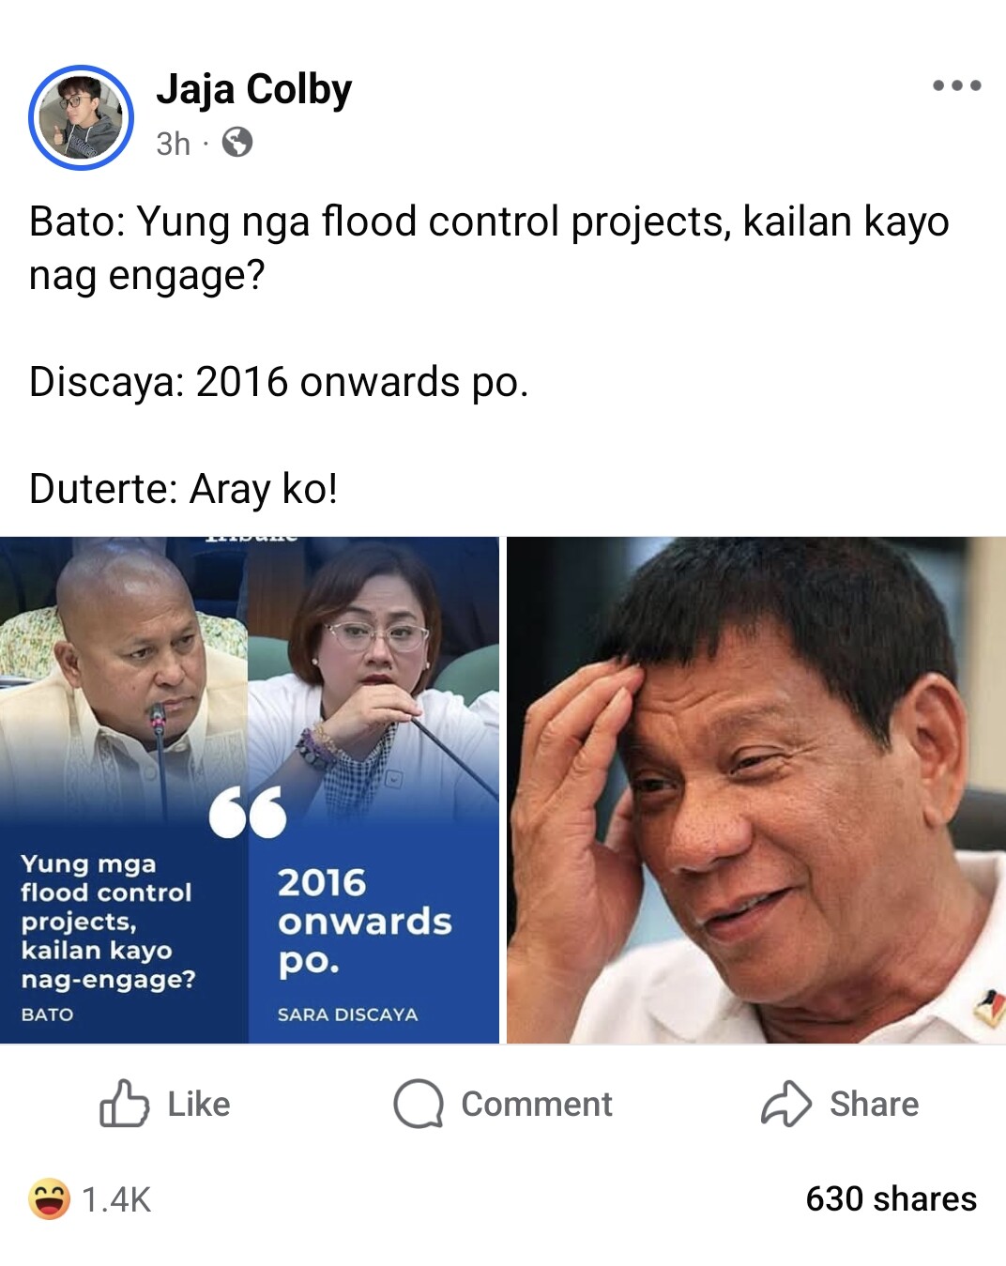View the 630 shares list
This screenshot has width=1006, height=1266.
[x=891, y=1198]
